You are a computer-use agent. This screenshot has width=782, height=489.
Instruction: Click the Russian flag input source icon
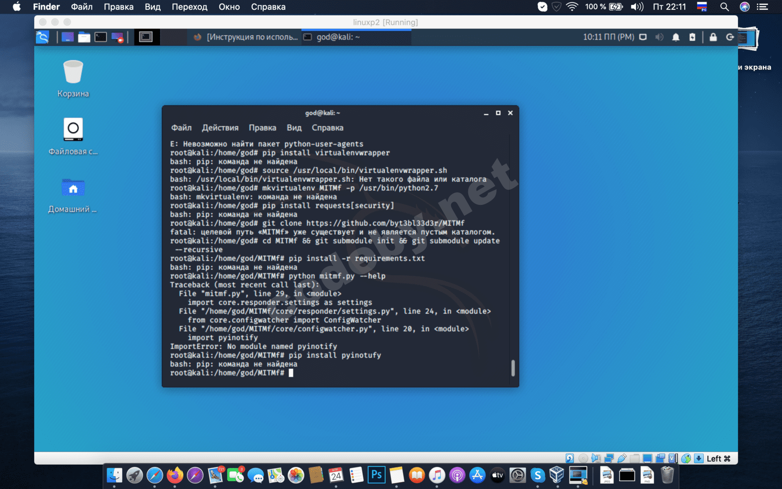click(702, 7)
